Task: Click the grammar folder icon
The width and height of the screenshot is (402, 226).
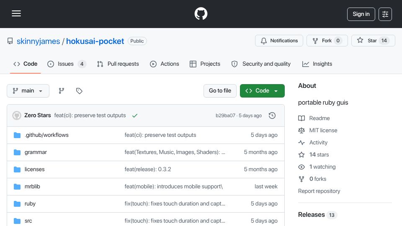Action: (17, 152)
